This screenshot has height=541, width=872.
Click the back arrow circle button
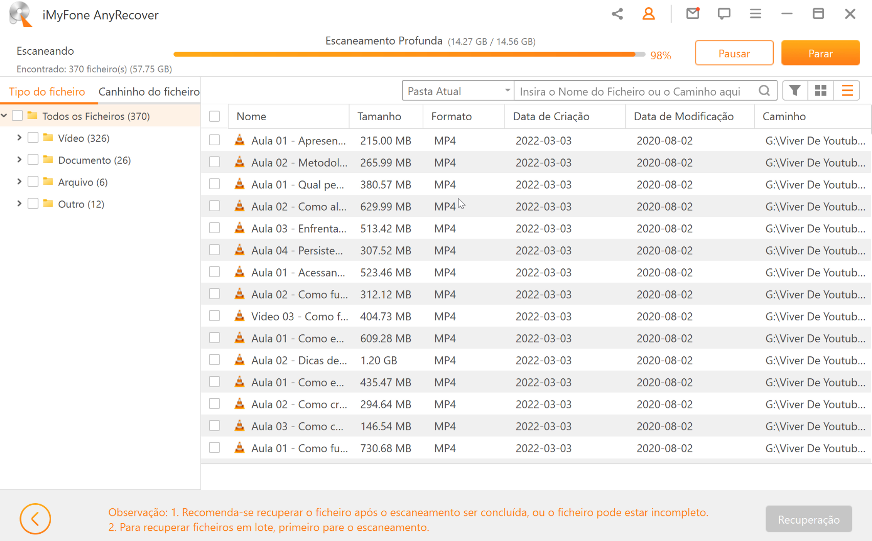click(x=35, y=519)
